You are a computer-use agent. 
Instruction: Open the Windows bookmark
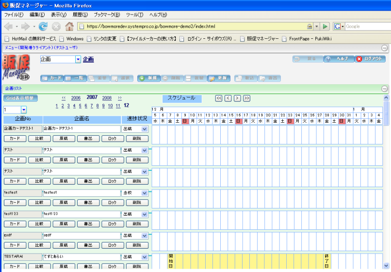[x=71, y=39]
